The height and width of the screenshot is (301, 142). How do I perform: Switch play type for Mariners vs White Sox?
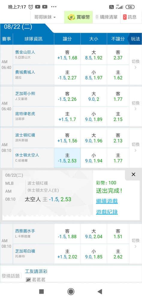pos(135,244)
